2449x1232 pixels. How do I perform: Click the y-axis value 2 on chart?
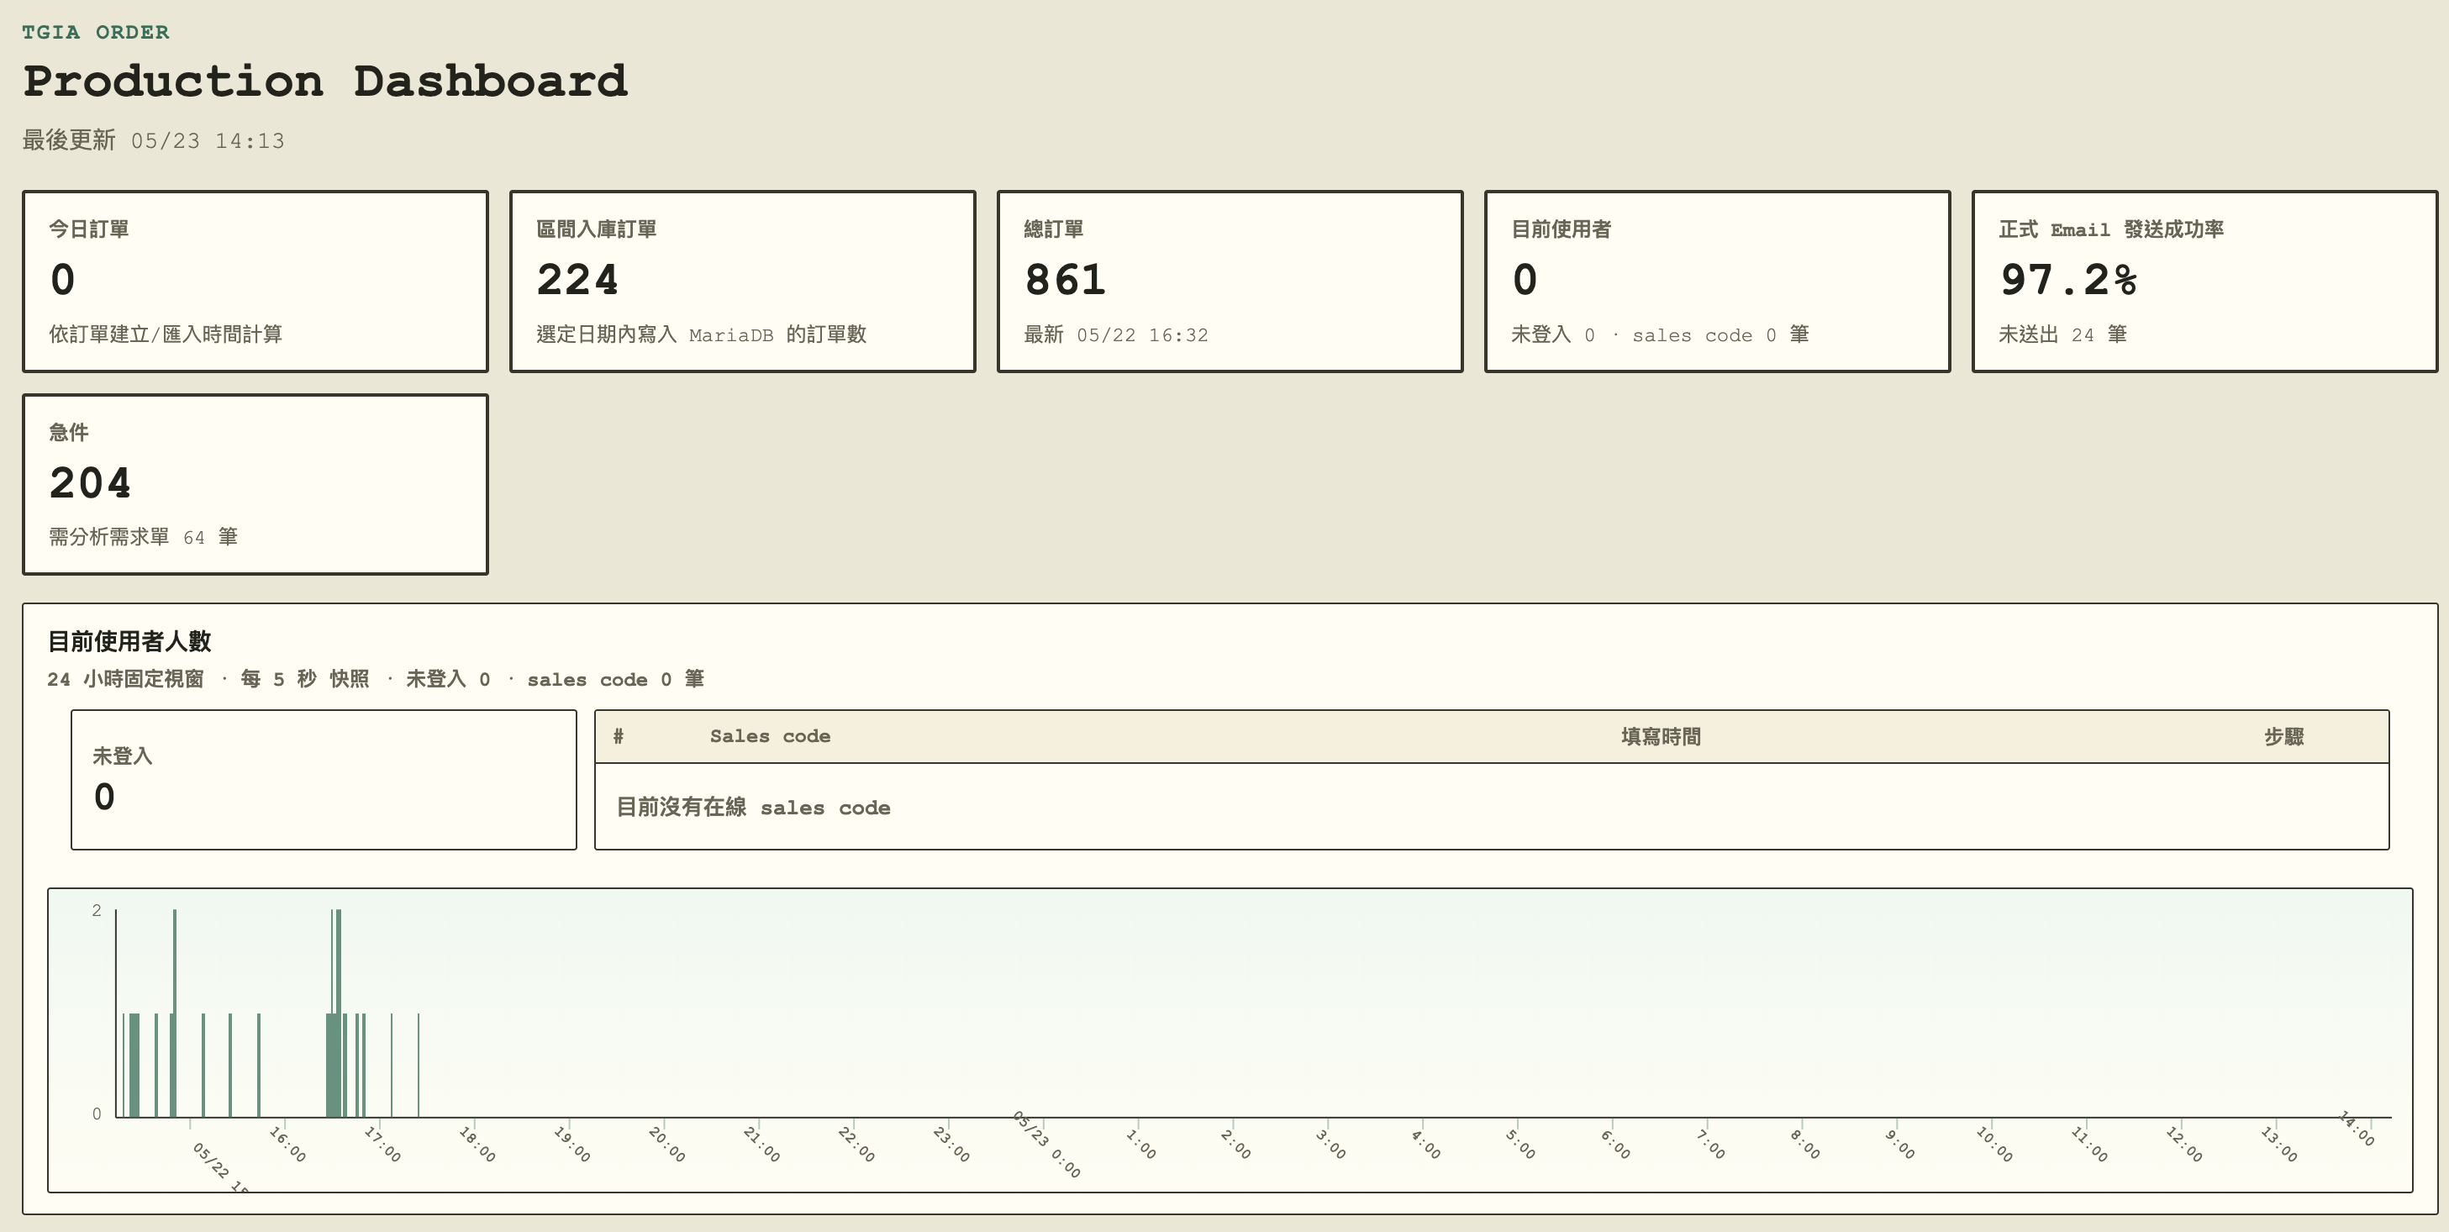(96, 911)
